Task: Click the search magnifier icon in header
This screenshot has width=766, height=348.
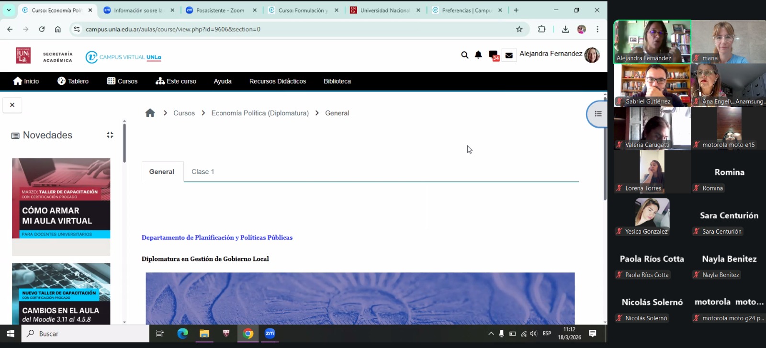Action: tap(464, 55)
